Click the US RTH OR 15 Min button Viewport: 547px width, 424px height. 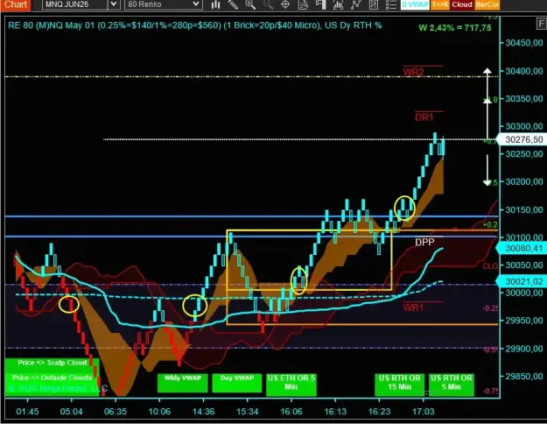click(x=400, y=385)
